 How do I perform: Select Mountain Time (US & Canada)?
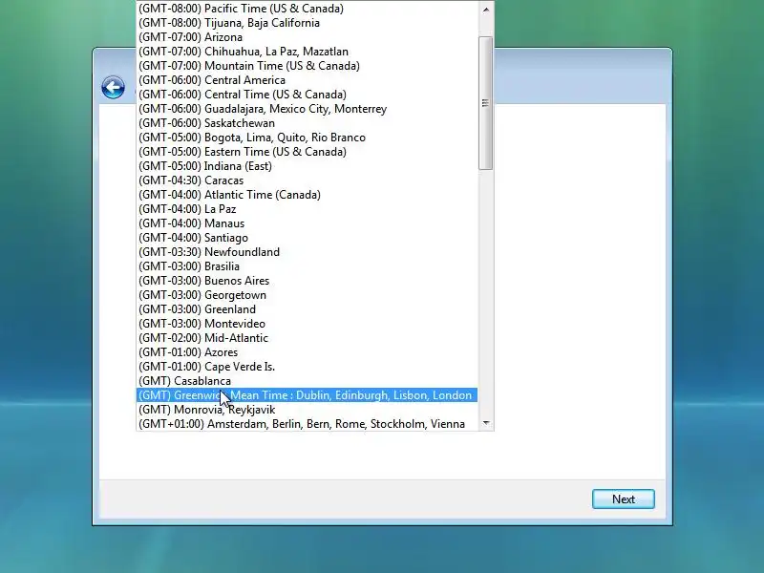[307, 66]
